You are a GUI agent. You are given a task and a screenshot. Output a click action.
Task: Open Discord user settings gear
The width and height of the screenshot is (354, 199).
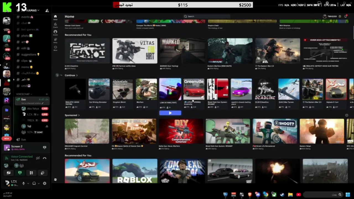click(45, 183)
